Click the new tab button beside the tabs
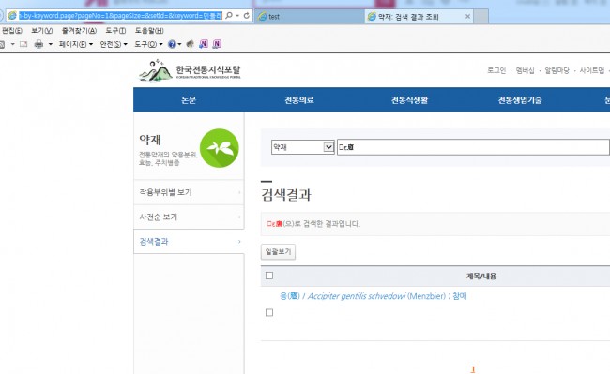The width and height of the screenshot is (610, 374). (480, 16)
